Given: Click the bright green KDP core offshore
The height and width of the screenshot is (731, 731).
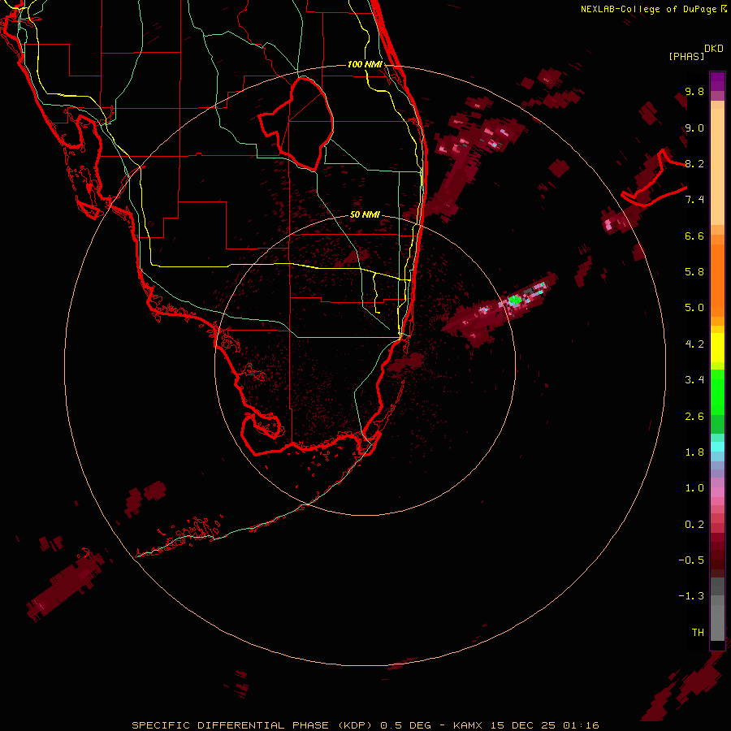Looking at the screenshot, I should point(515,300).
